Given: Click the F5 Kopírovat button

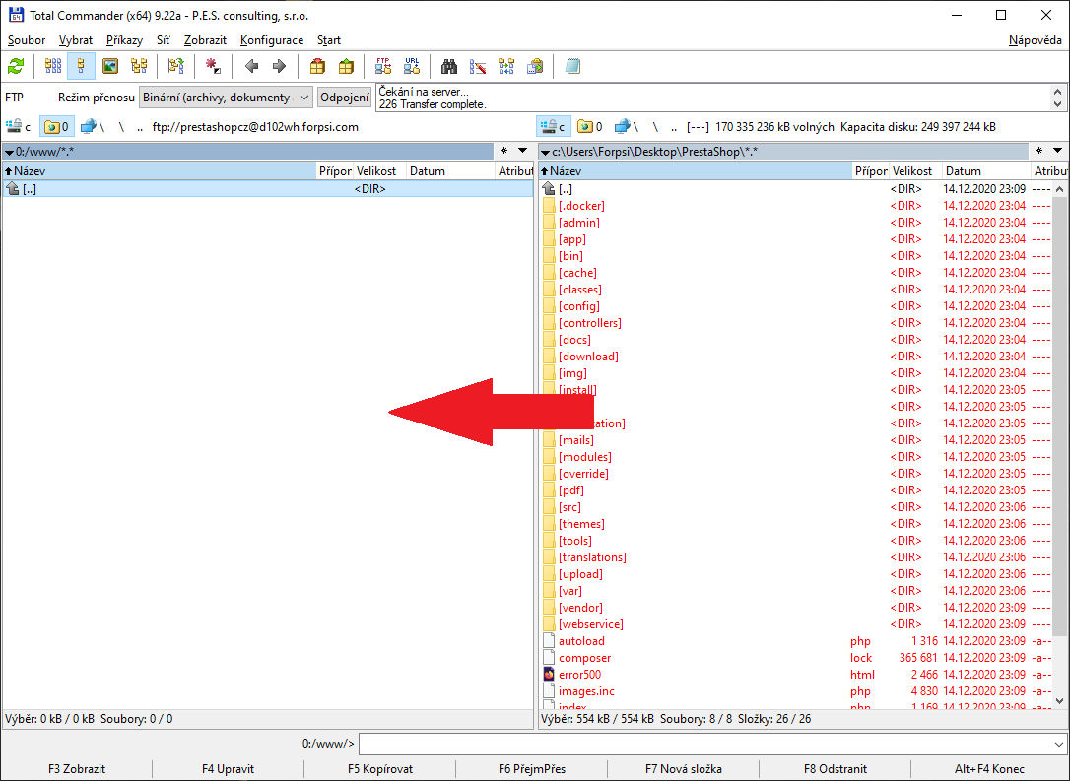Looking at the screenshot, I should [380, 769].
